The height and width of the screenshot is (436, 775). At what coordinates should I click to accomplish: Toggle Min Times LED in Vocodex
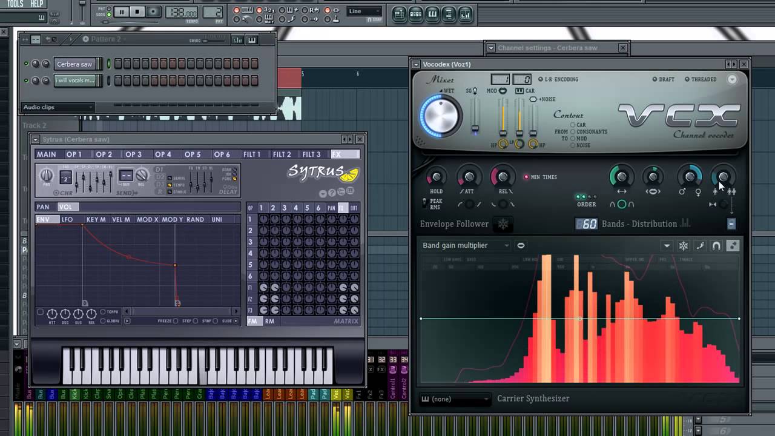pyautogui.click(x=526, y=177)
